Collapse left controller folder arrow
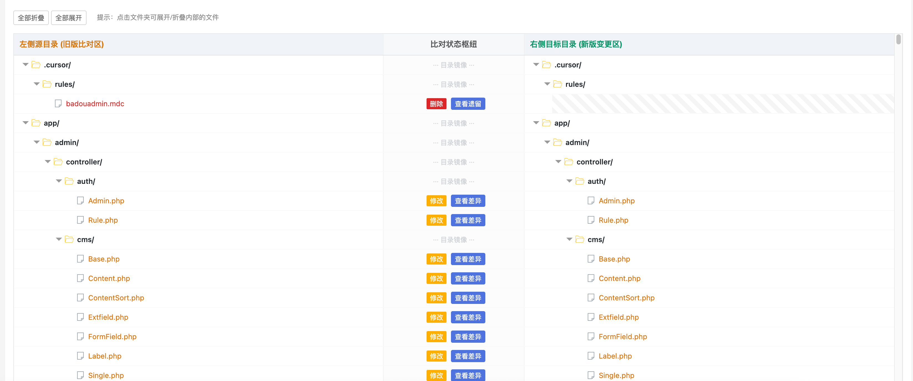The width and height of the screenshot is (913, 381). click(47, 162)
